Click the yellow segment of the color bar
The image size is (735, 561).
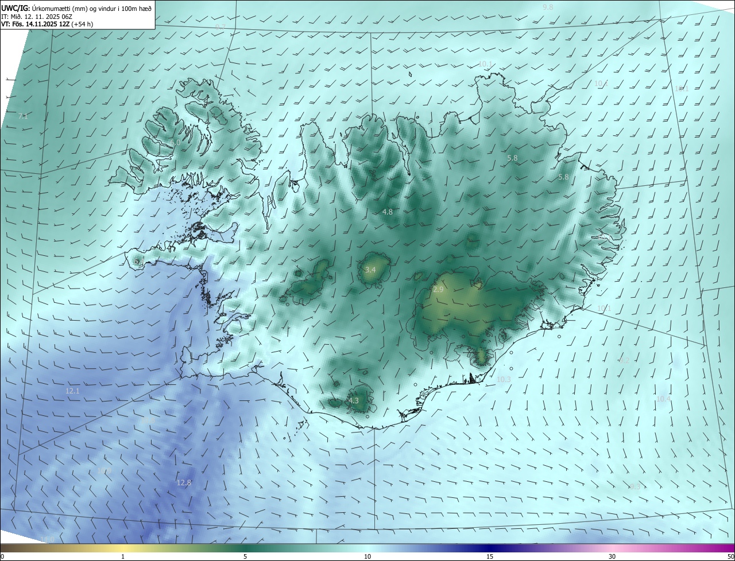point(123,548)
